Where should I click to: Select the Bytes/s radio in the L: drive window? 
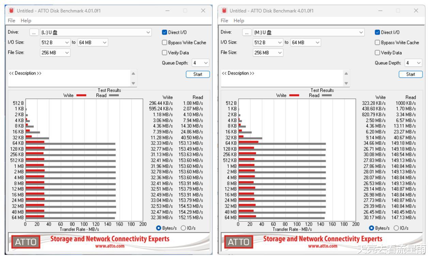(x=158, y=228)
